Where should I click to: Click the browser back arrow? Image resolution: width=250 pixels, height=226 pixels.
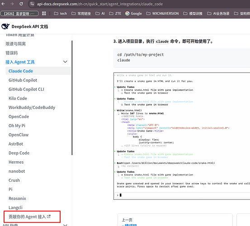3,4
